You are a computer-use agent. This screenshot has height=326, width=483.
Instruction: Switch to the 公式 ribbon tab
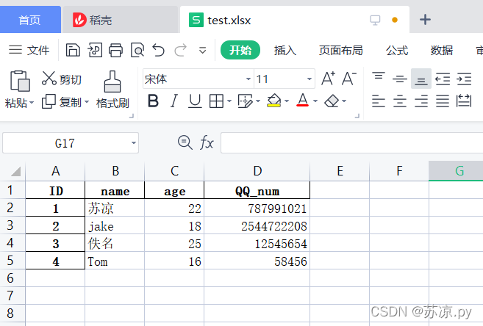click(x=397, y=50)
